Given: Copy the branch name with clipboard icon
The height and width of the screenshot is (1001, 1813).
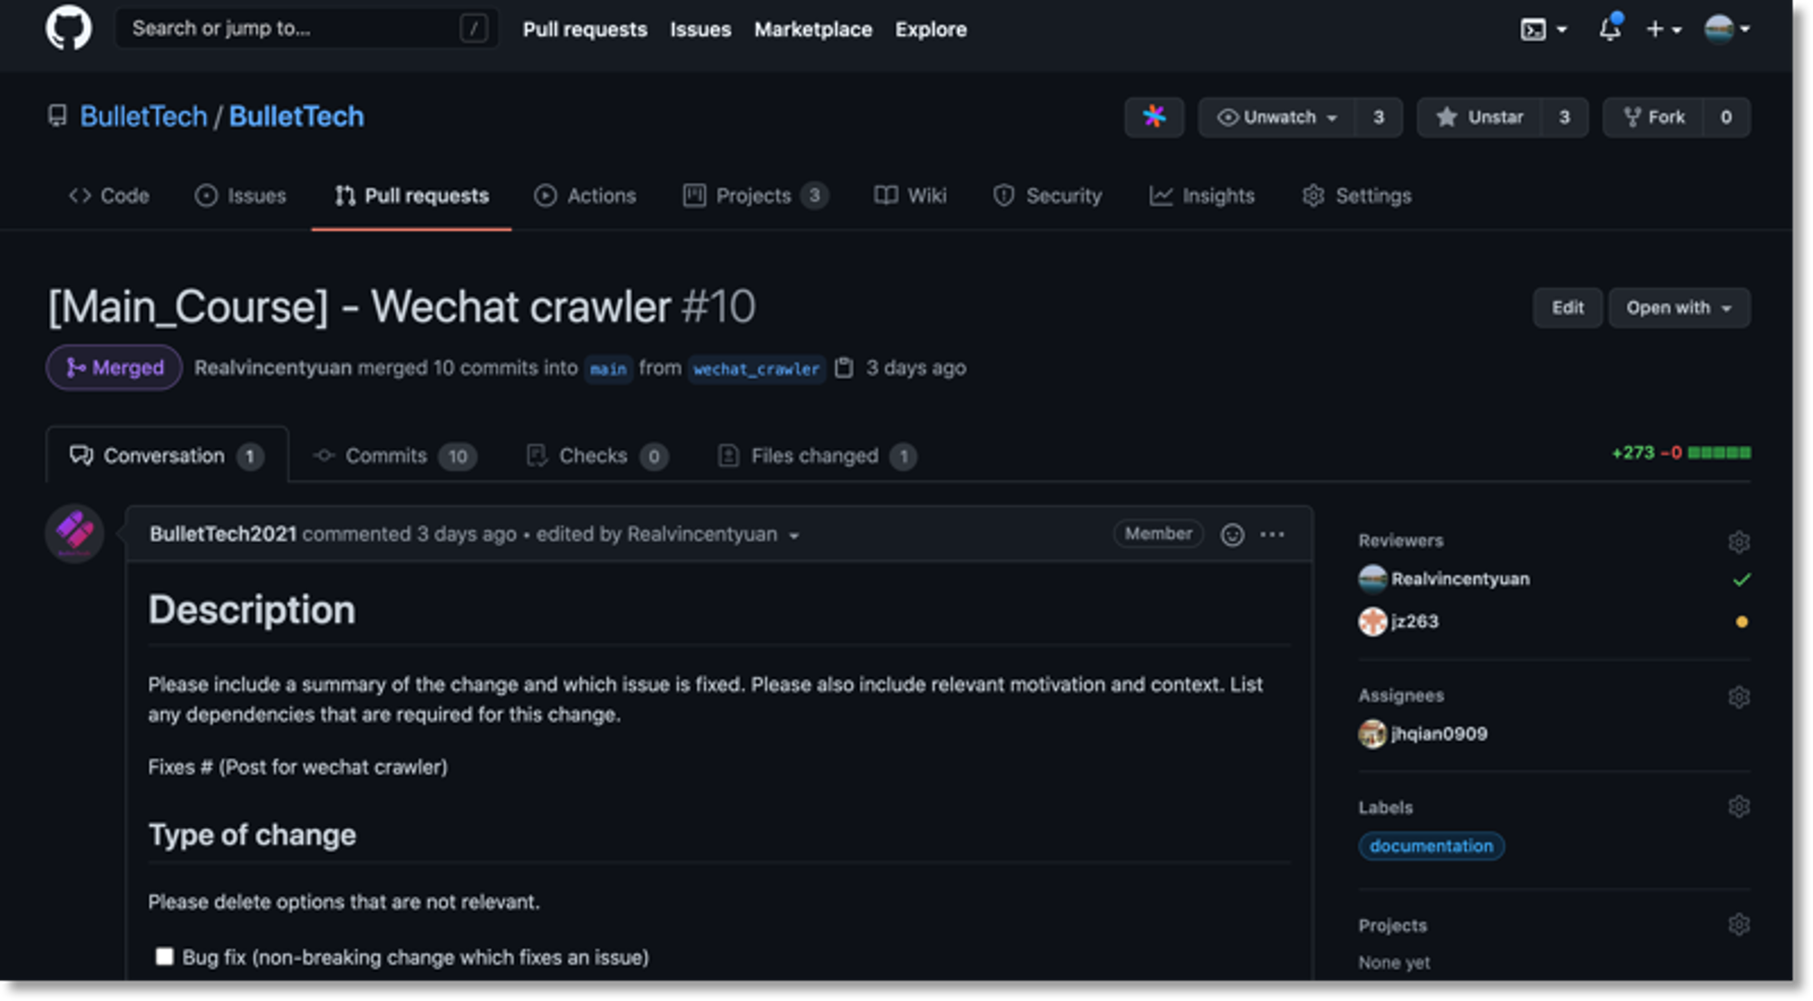Looking at the screenshot, I should (844, 368).
